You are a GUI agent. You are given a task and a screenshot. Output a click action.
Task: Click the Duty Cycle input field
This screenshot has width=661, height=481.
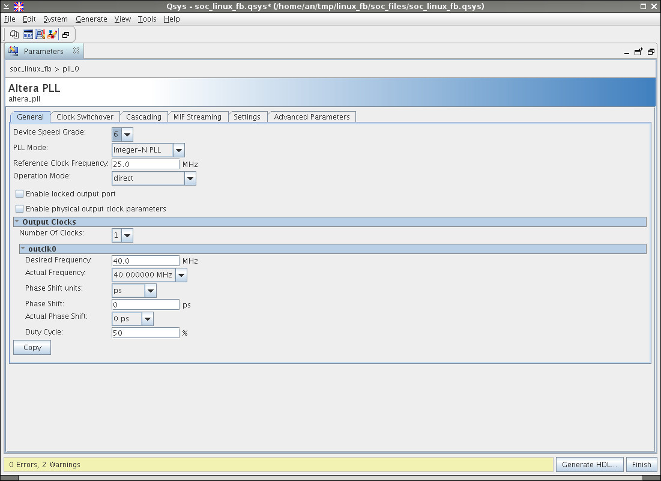tap(145, 333)
